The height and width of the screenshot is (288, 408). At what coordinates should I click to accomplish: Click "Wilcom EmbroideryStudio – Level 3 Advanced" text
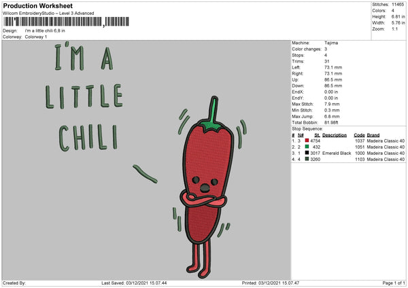pos(48,14)
